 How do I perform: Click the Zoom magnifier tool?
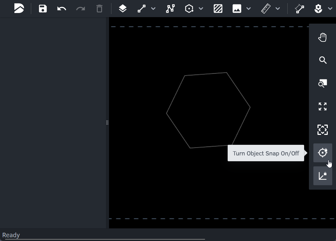pyautogui.click(x=323, y=60)
